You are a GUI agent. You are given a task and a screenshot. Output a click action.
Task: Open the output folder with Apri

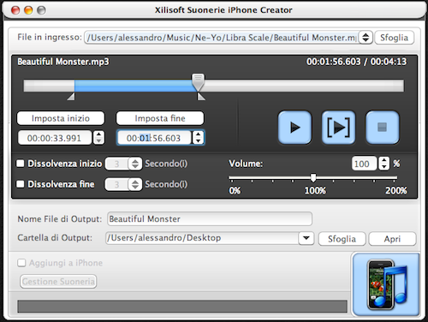pos(392,239)
